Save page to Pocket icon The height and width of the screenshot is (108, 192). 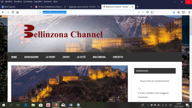[x=148, y=12]
